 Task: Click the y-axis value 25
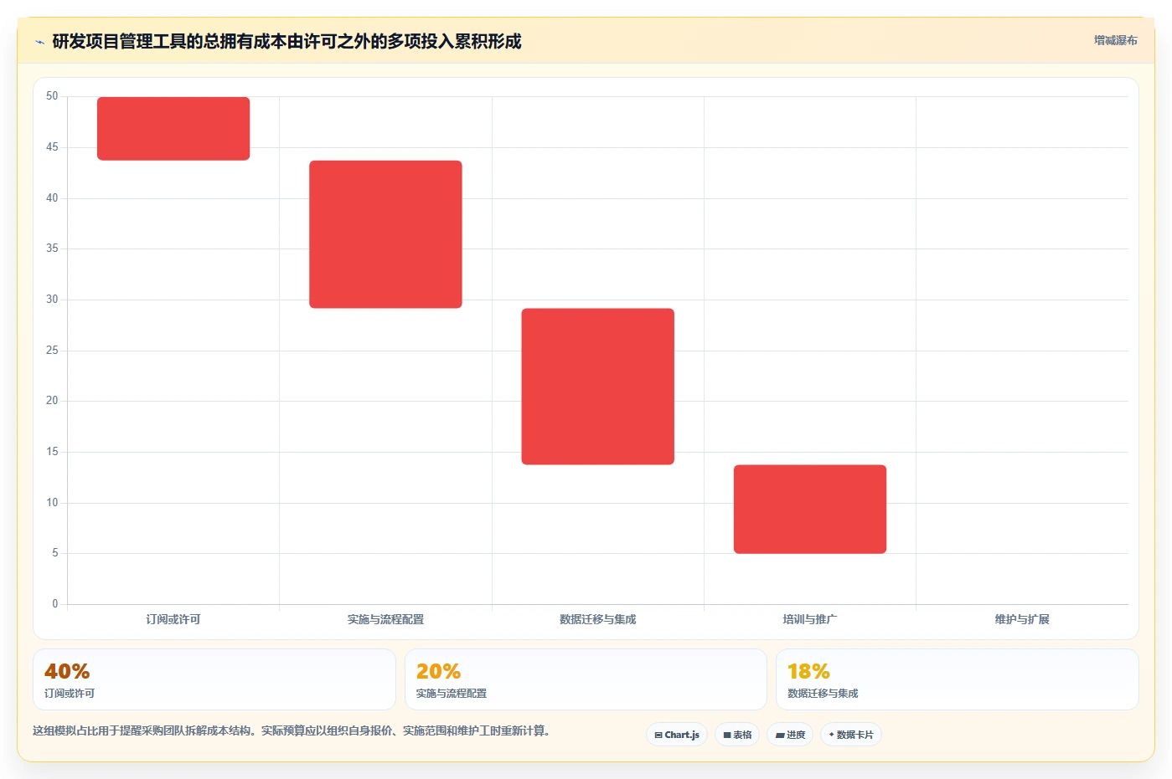pos(52,350)
